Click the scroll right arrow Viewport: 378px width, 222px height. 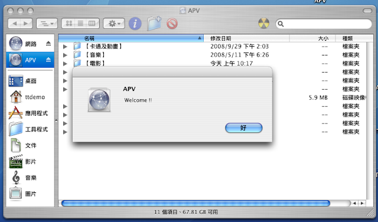click(362, 203)
